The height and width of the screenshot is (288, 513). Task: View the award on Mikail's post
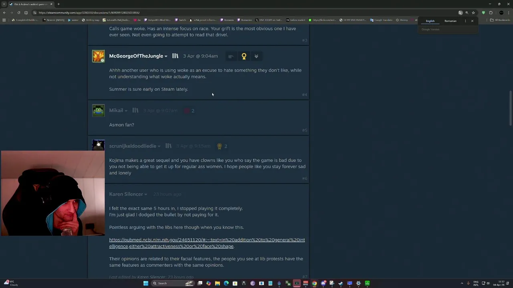[189, 111]
